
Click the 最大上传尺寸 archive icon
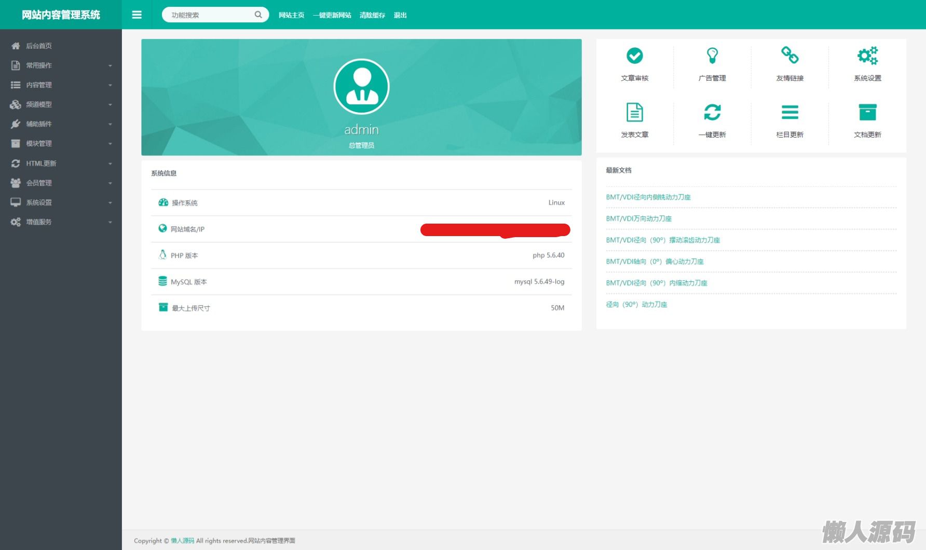(163, 307)
